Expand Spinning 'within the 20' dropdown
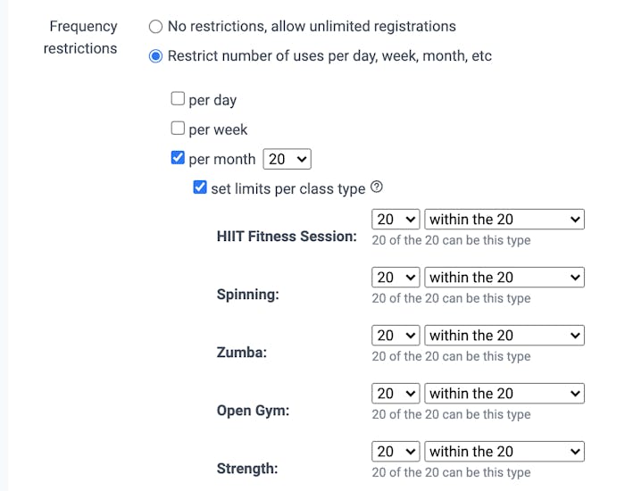The height and width of the screenshot is (491, 625). 504,277
